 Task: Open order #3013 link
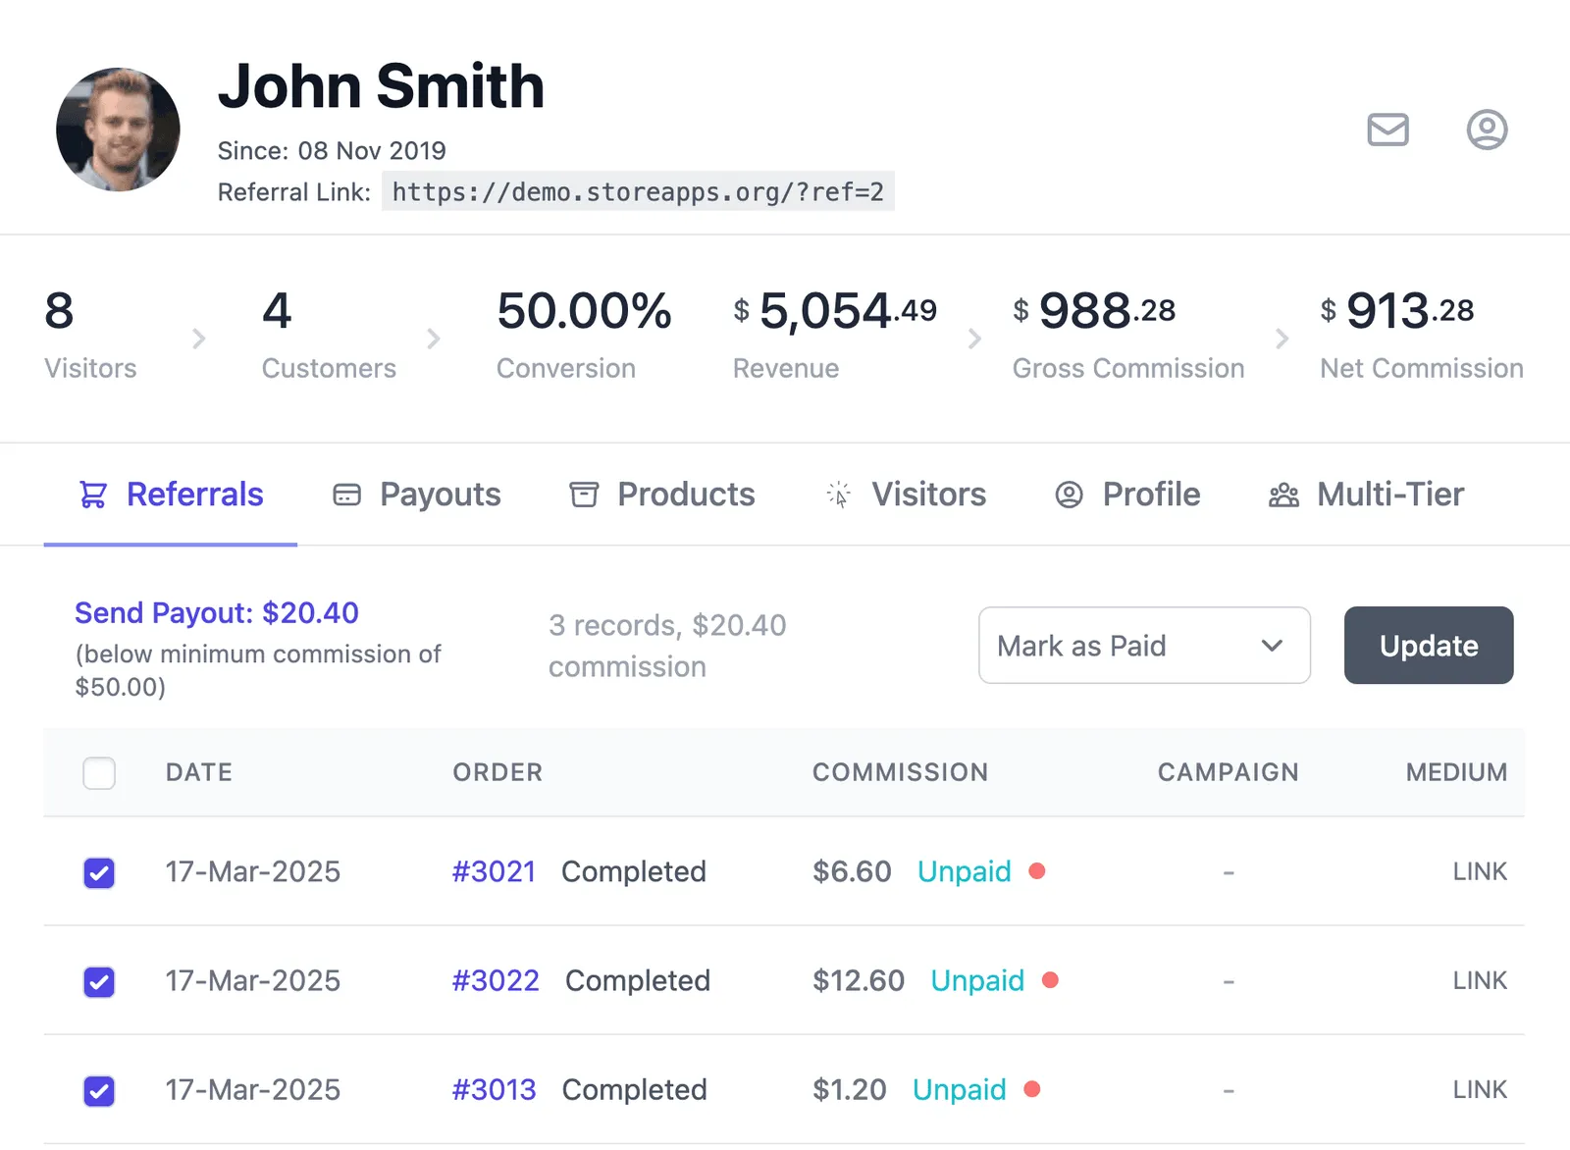coord(494,1089)
